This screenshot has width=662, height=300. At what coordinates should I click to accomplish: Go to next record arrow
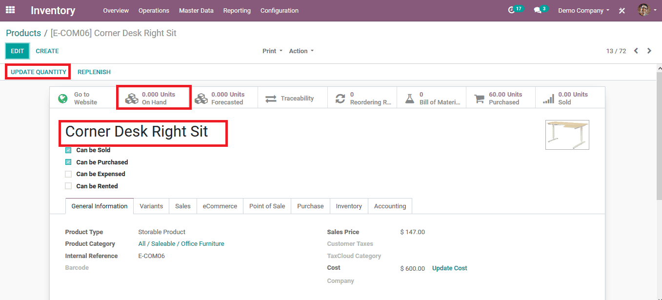[x=649, y=51]
